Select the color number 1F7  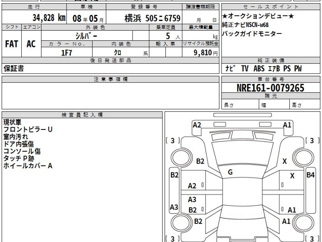click(x=67, y=53)
